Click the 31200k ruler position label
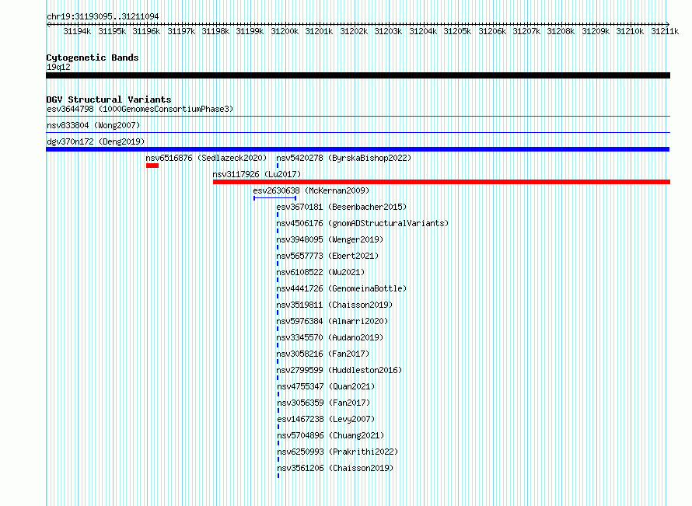 coord(285,31)
